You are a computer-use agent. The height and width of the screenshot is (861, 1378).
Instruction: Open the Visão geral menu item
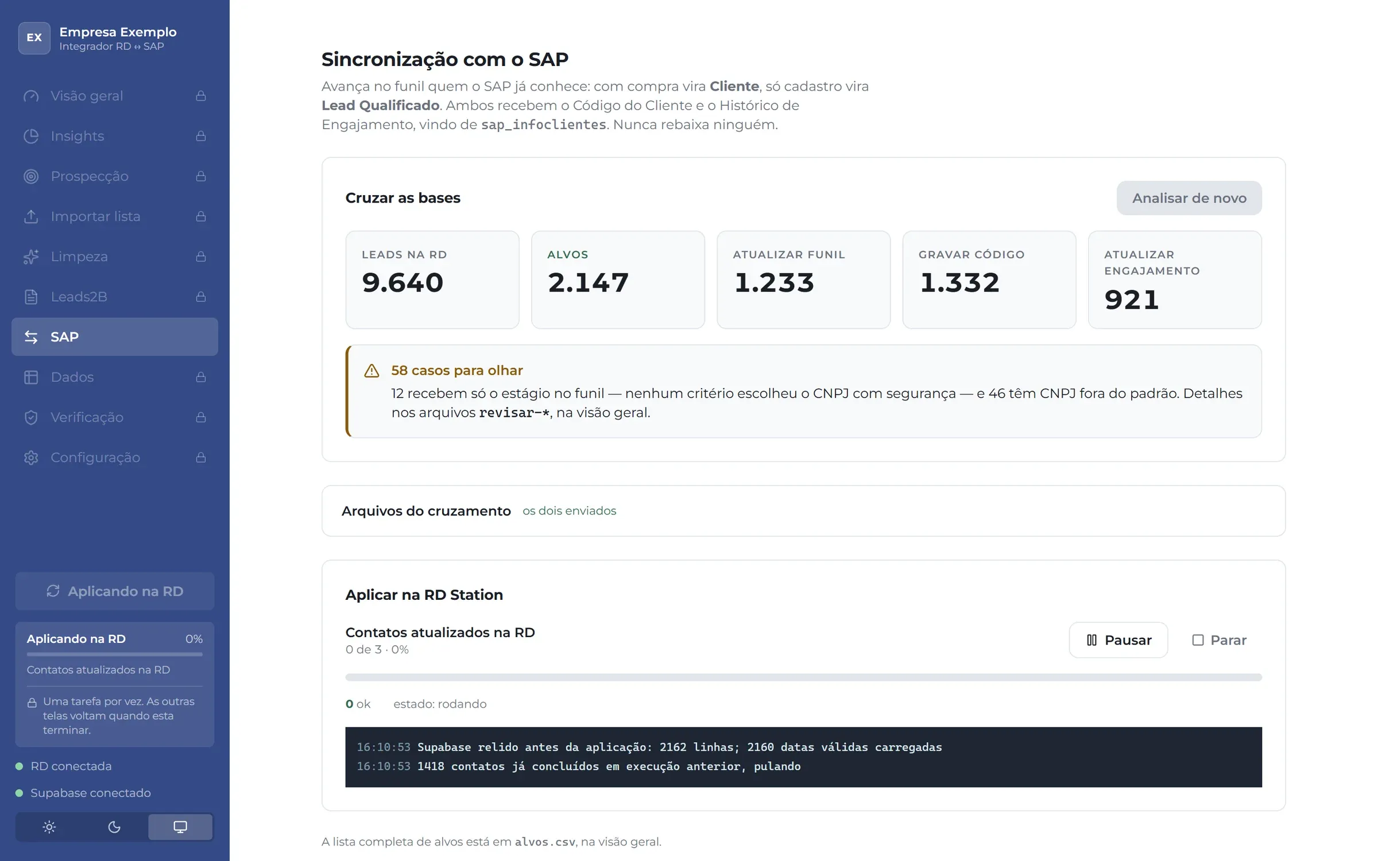[115, 96]
